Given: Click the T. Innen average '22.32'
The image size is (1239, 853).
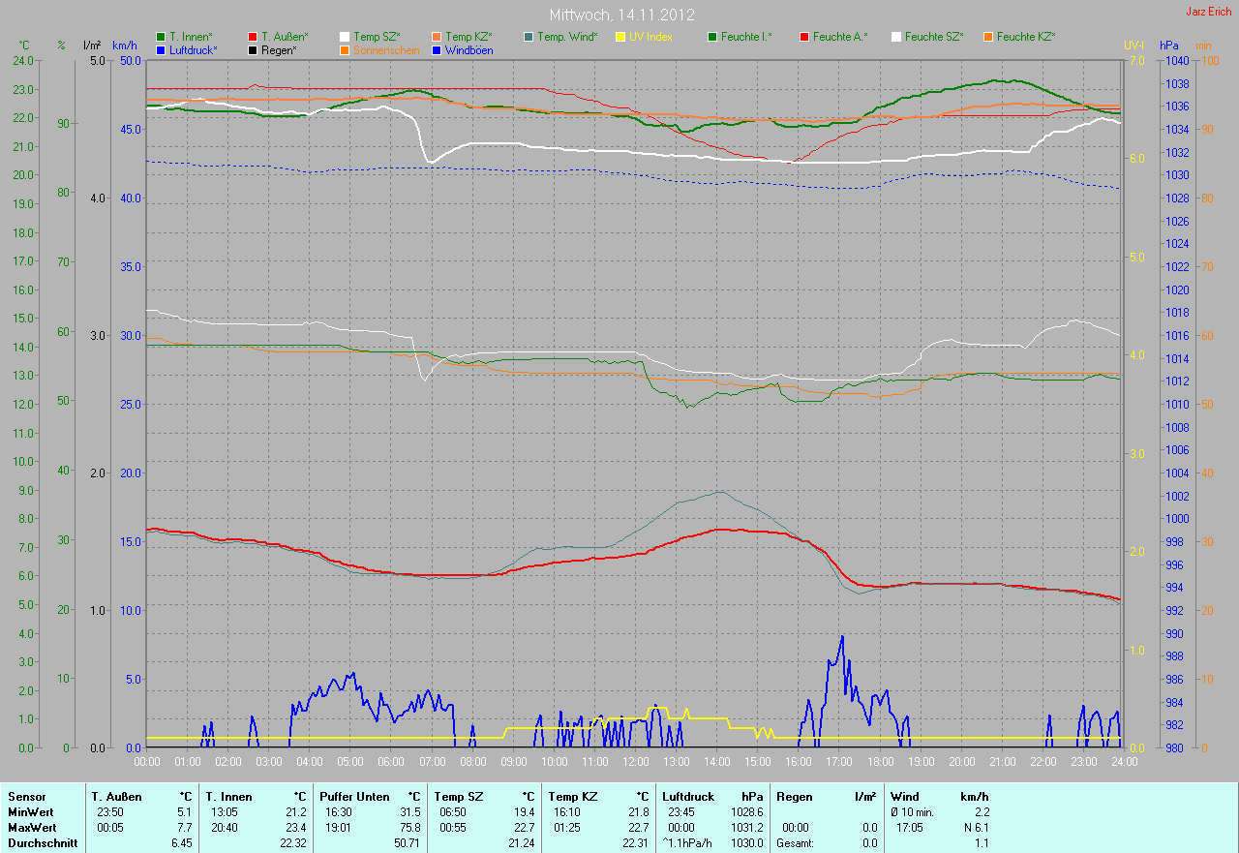Looking at the screenshot, I should [x=292, y=843].
